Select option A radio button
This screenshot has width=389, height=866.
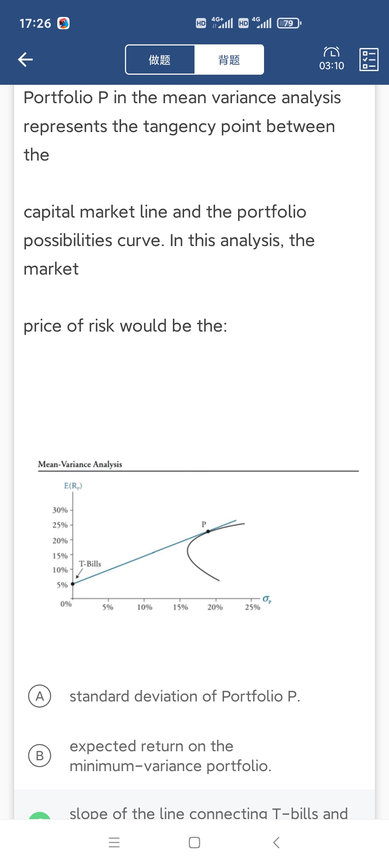tap(40, 696)
